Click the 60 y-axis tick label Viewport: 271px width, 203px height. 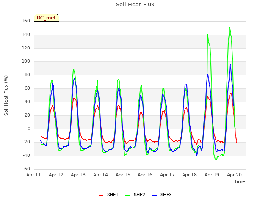click(27, 88)
